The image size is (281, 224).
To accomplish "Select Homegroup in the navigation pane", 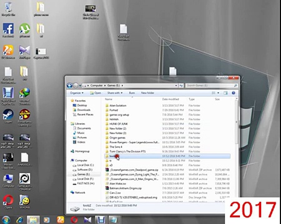I will point(80,151).
